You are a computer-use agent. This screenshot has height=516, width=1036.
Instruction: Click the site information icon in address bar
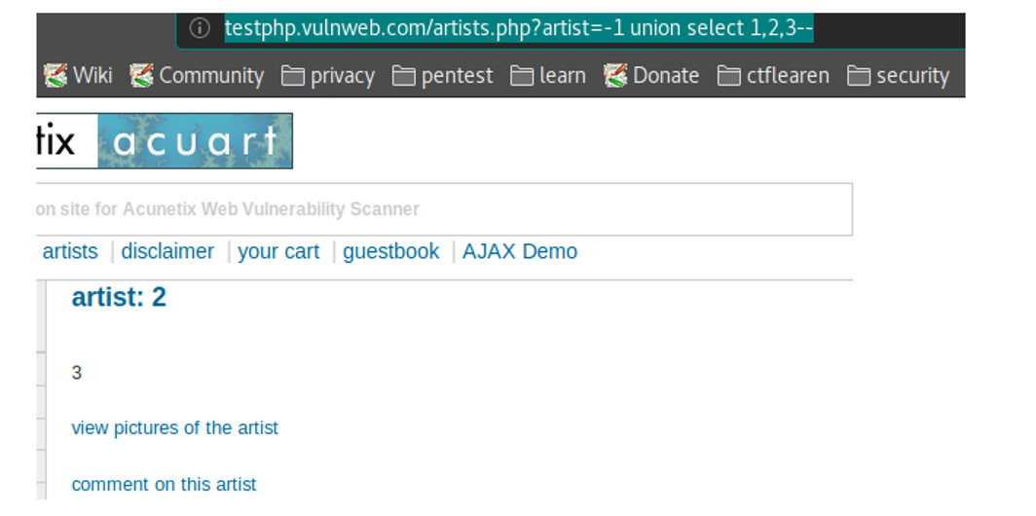[200, 29]
